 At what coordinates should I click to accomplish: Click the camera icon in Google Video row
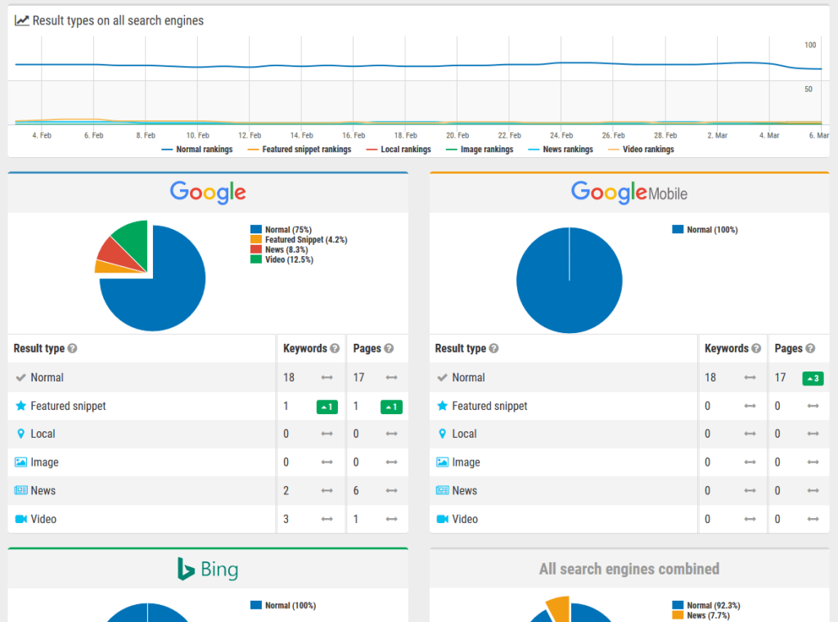(20, 519)
